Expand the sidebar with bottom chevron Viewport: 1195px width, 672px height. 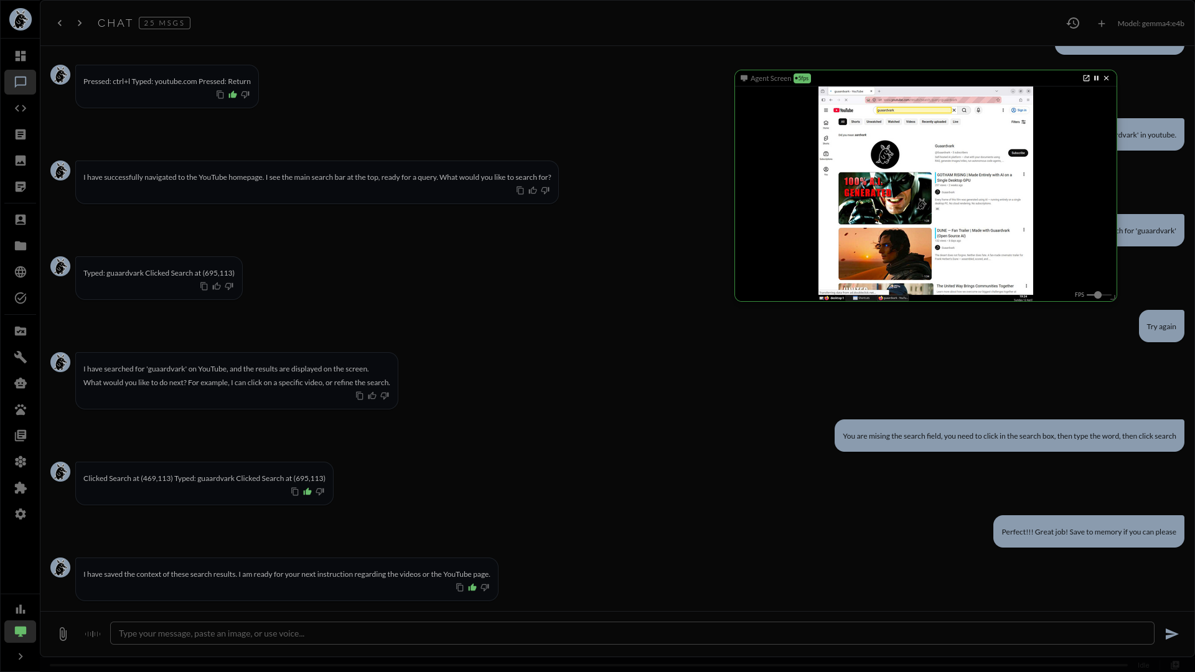pyautogui.click(x=21, y=656)
